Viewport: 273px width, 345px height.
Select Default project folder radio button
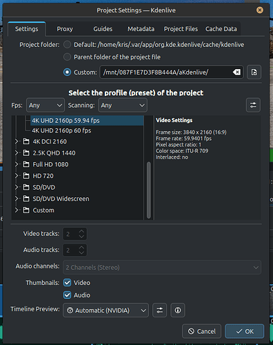(67, 45)
